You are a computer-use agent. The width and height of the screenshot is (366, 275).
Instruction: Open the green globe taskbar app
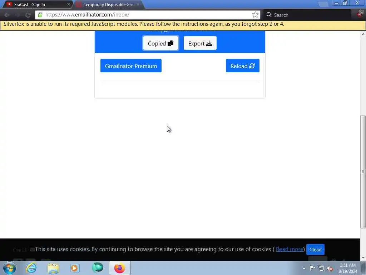(97, 267)
